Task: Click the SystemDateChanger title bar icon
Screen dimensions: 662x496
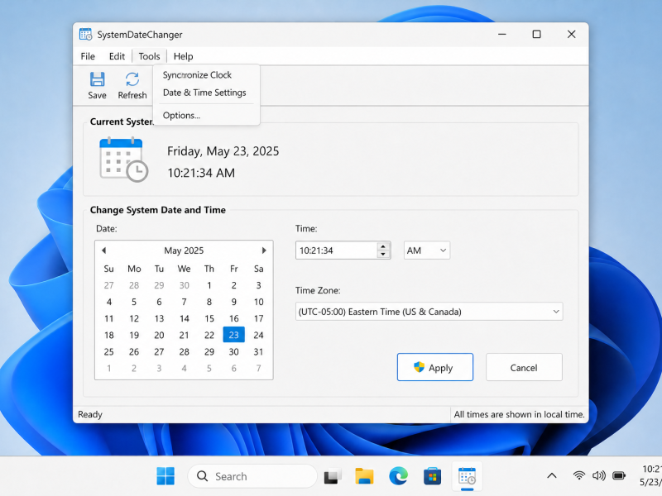Action: (86, 34)
